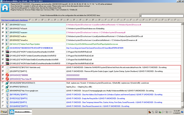184x115 pixels.
Task: Select the [25-SCRIPTS] [EMPTY] entry name
Action: 18,71
